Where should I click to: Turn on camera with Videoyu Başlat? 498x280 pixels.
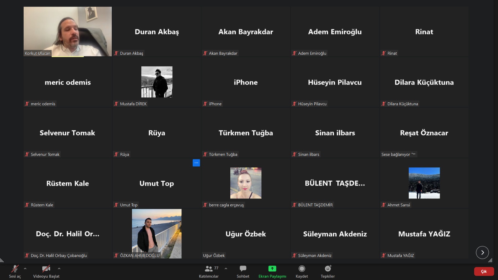coord(46,271)
